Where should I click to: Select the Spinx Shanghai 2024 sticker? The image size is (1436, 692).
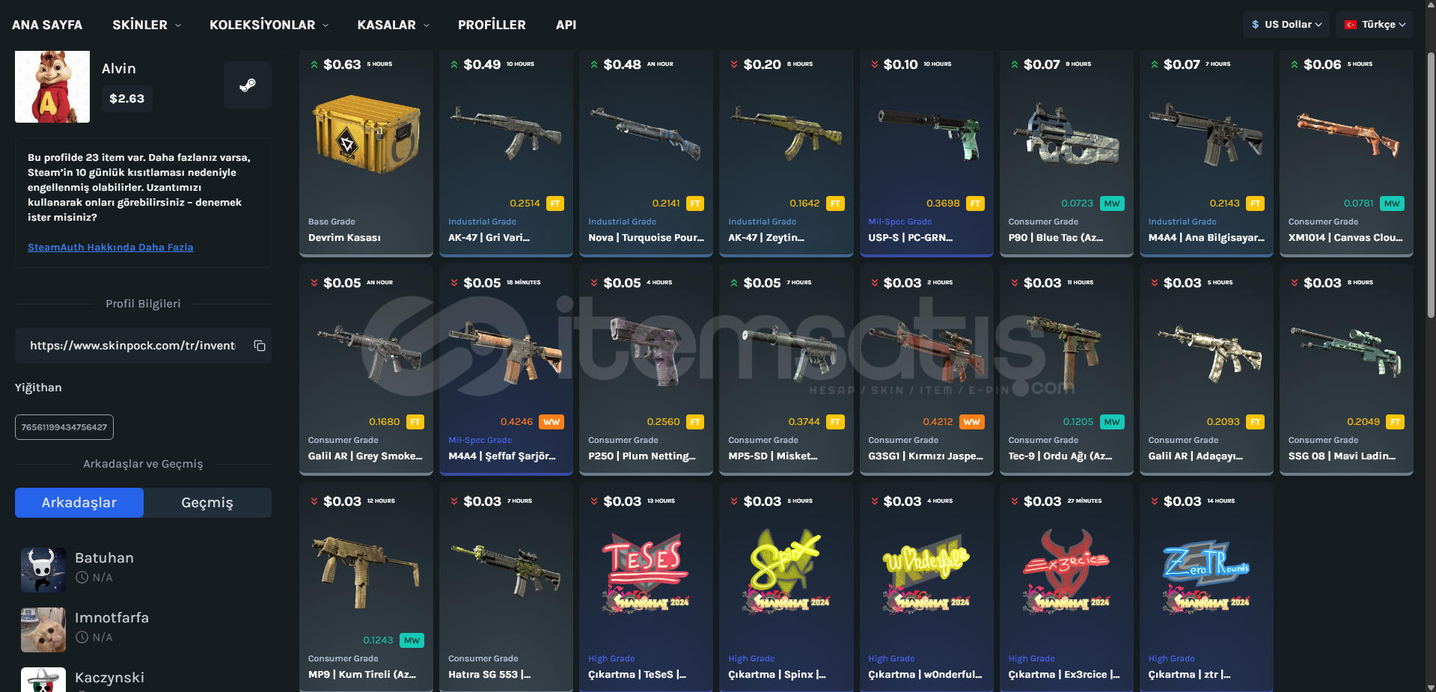786,587
